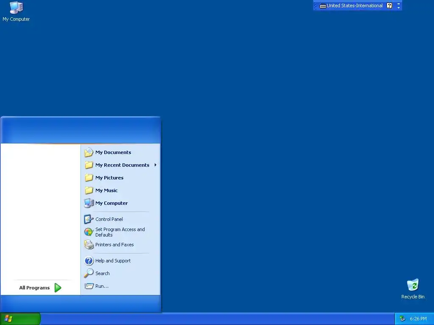The image size is (434, 325).
Task: Open Set Program Access and Defaults
Action: pyautogui.click(x=121, y=232)
